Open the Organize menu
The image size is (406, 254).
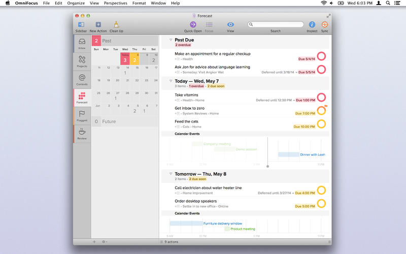tap(76, 3)
